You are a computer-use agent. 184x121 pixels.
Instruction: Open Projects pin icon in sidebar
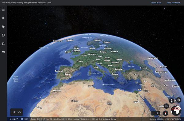click(3, 44)
